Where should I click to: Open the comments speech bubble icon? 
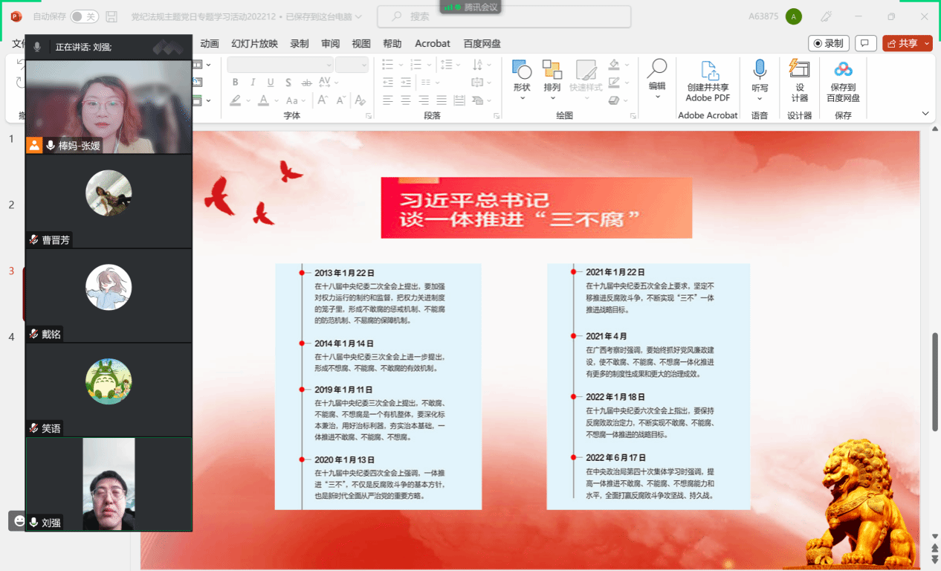(x=865, y=44)
